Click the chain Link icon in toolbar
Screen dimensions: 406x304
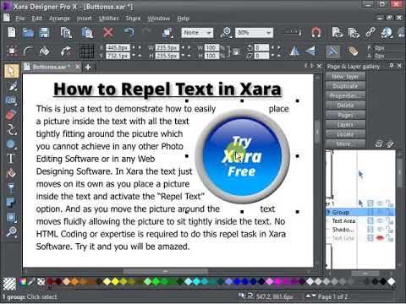pos(370,32)
